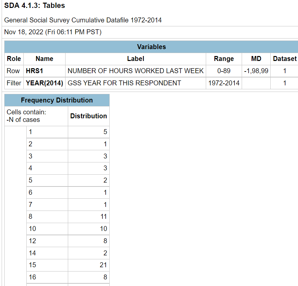Click the Nov 18, 2022 timestamp

pos(53,32)
